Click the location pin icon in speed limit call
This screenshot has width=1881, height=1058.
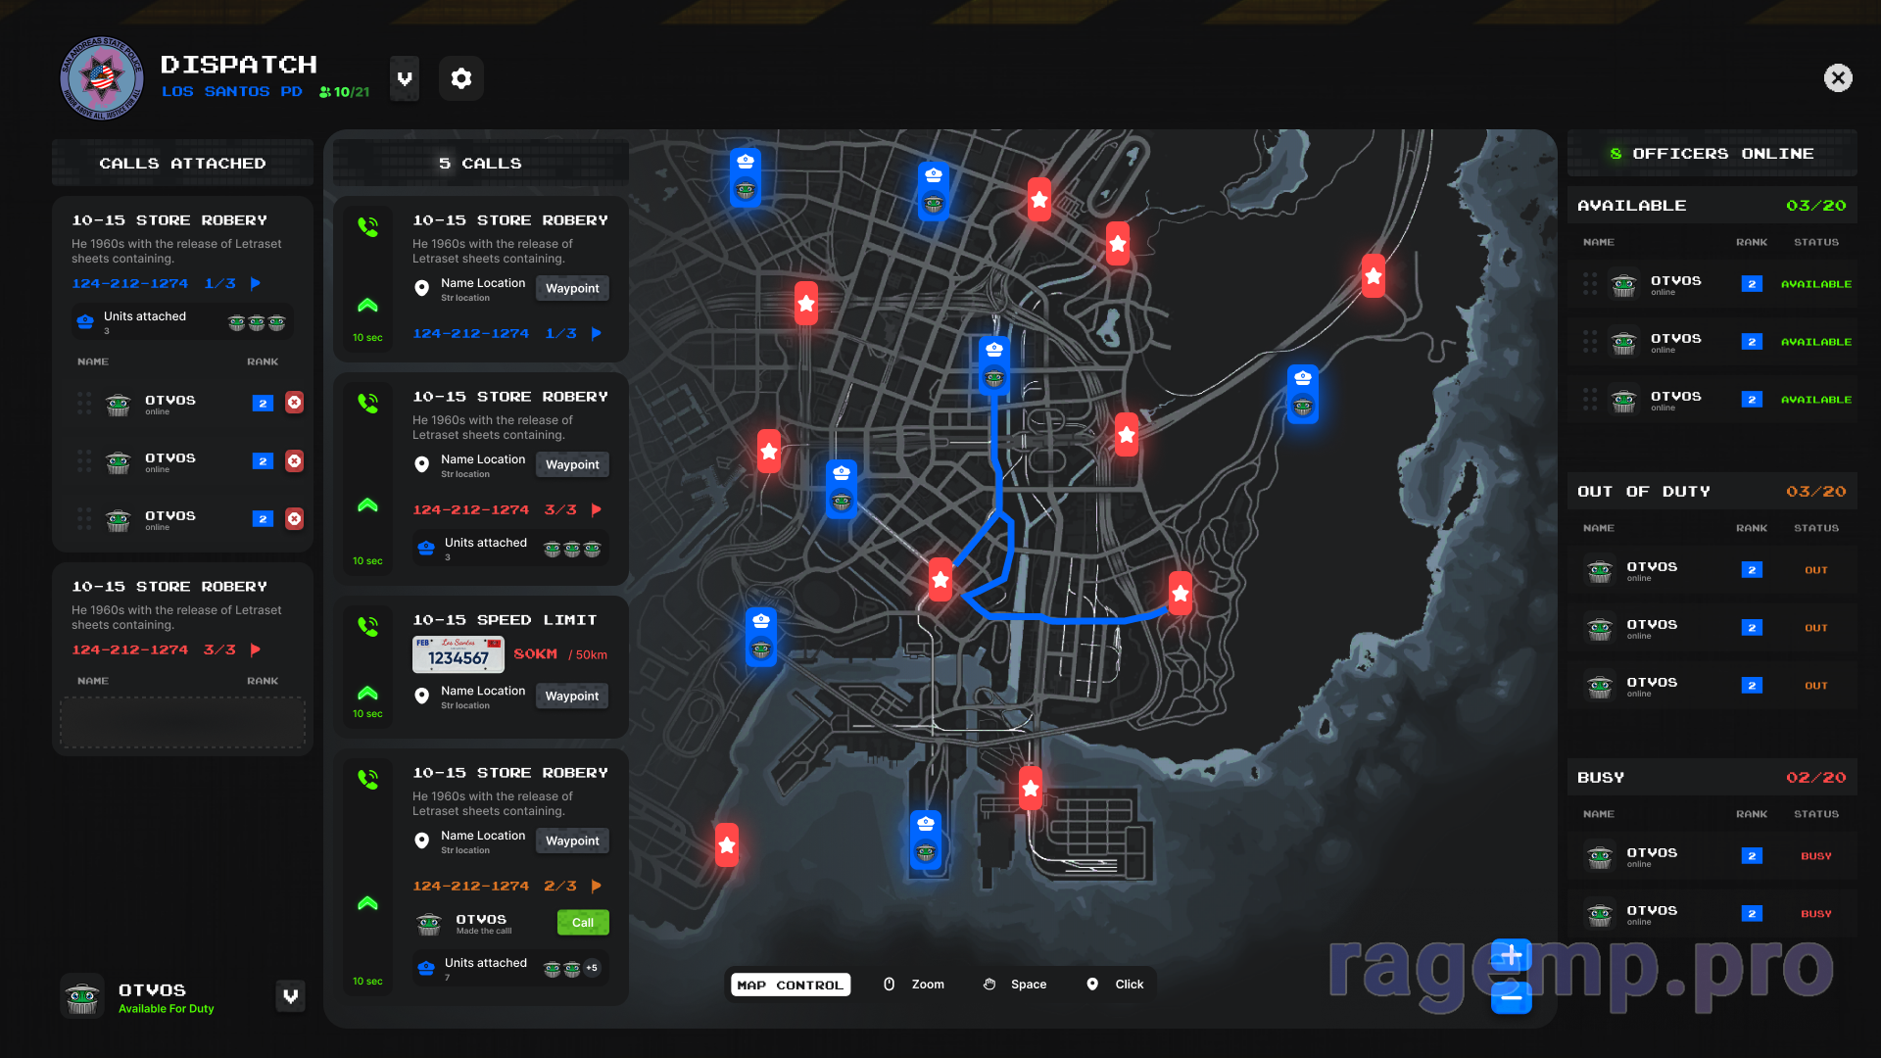tap(422, 696)
